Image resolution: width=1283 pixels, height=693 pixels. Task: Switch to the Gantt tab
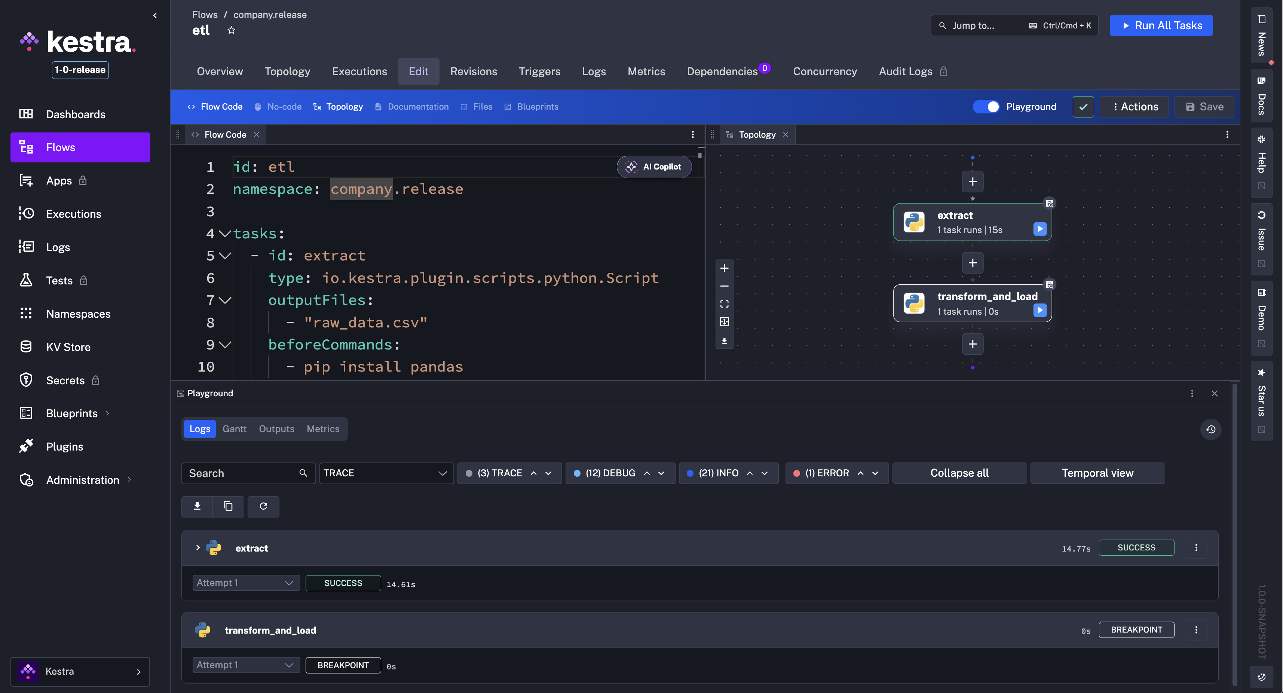point(234,428)
